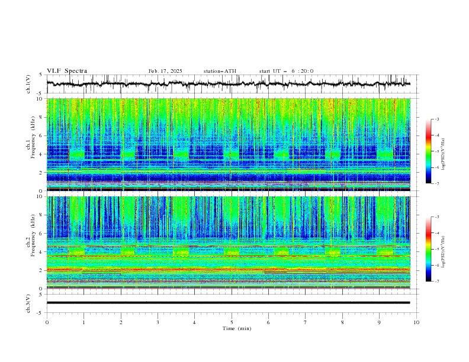Viewport: 469px width, 362px height.
Task: Click the ch.2 spectrogram panel
Action: [x=228, y=243]
